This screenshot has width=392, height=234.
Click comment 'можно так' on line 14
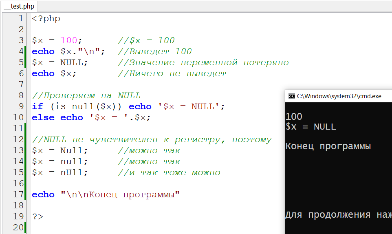(x=154, y=161)
